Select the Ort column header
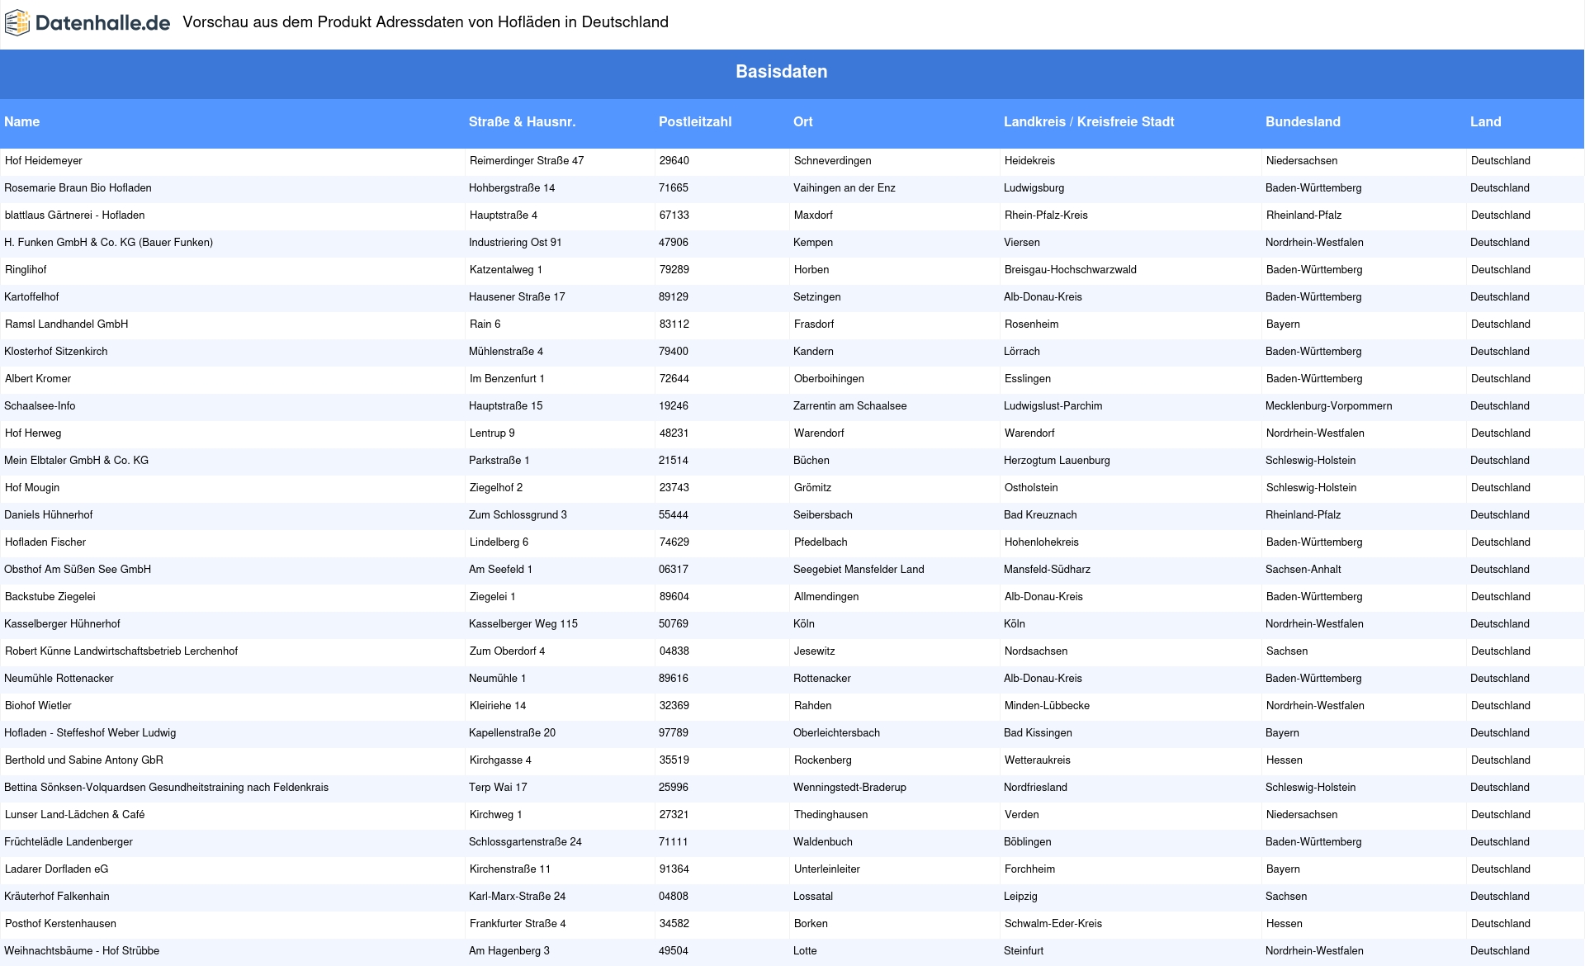1585x966 pixels. pos(802,122)
